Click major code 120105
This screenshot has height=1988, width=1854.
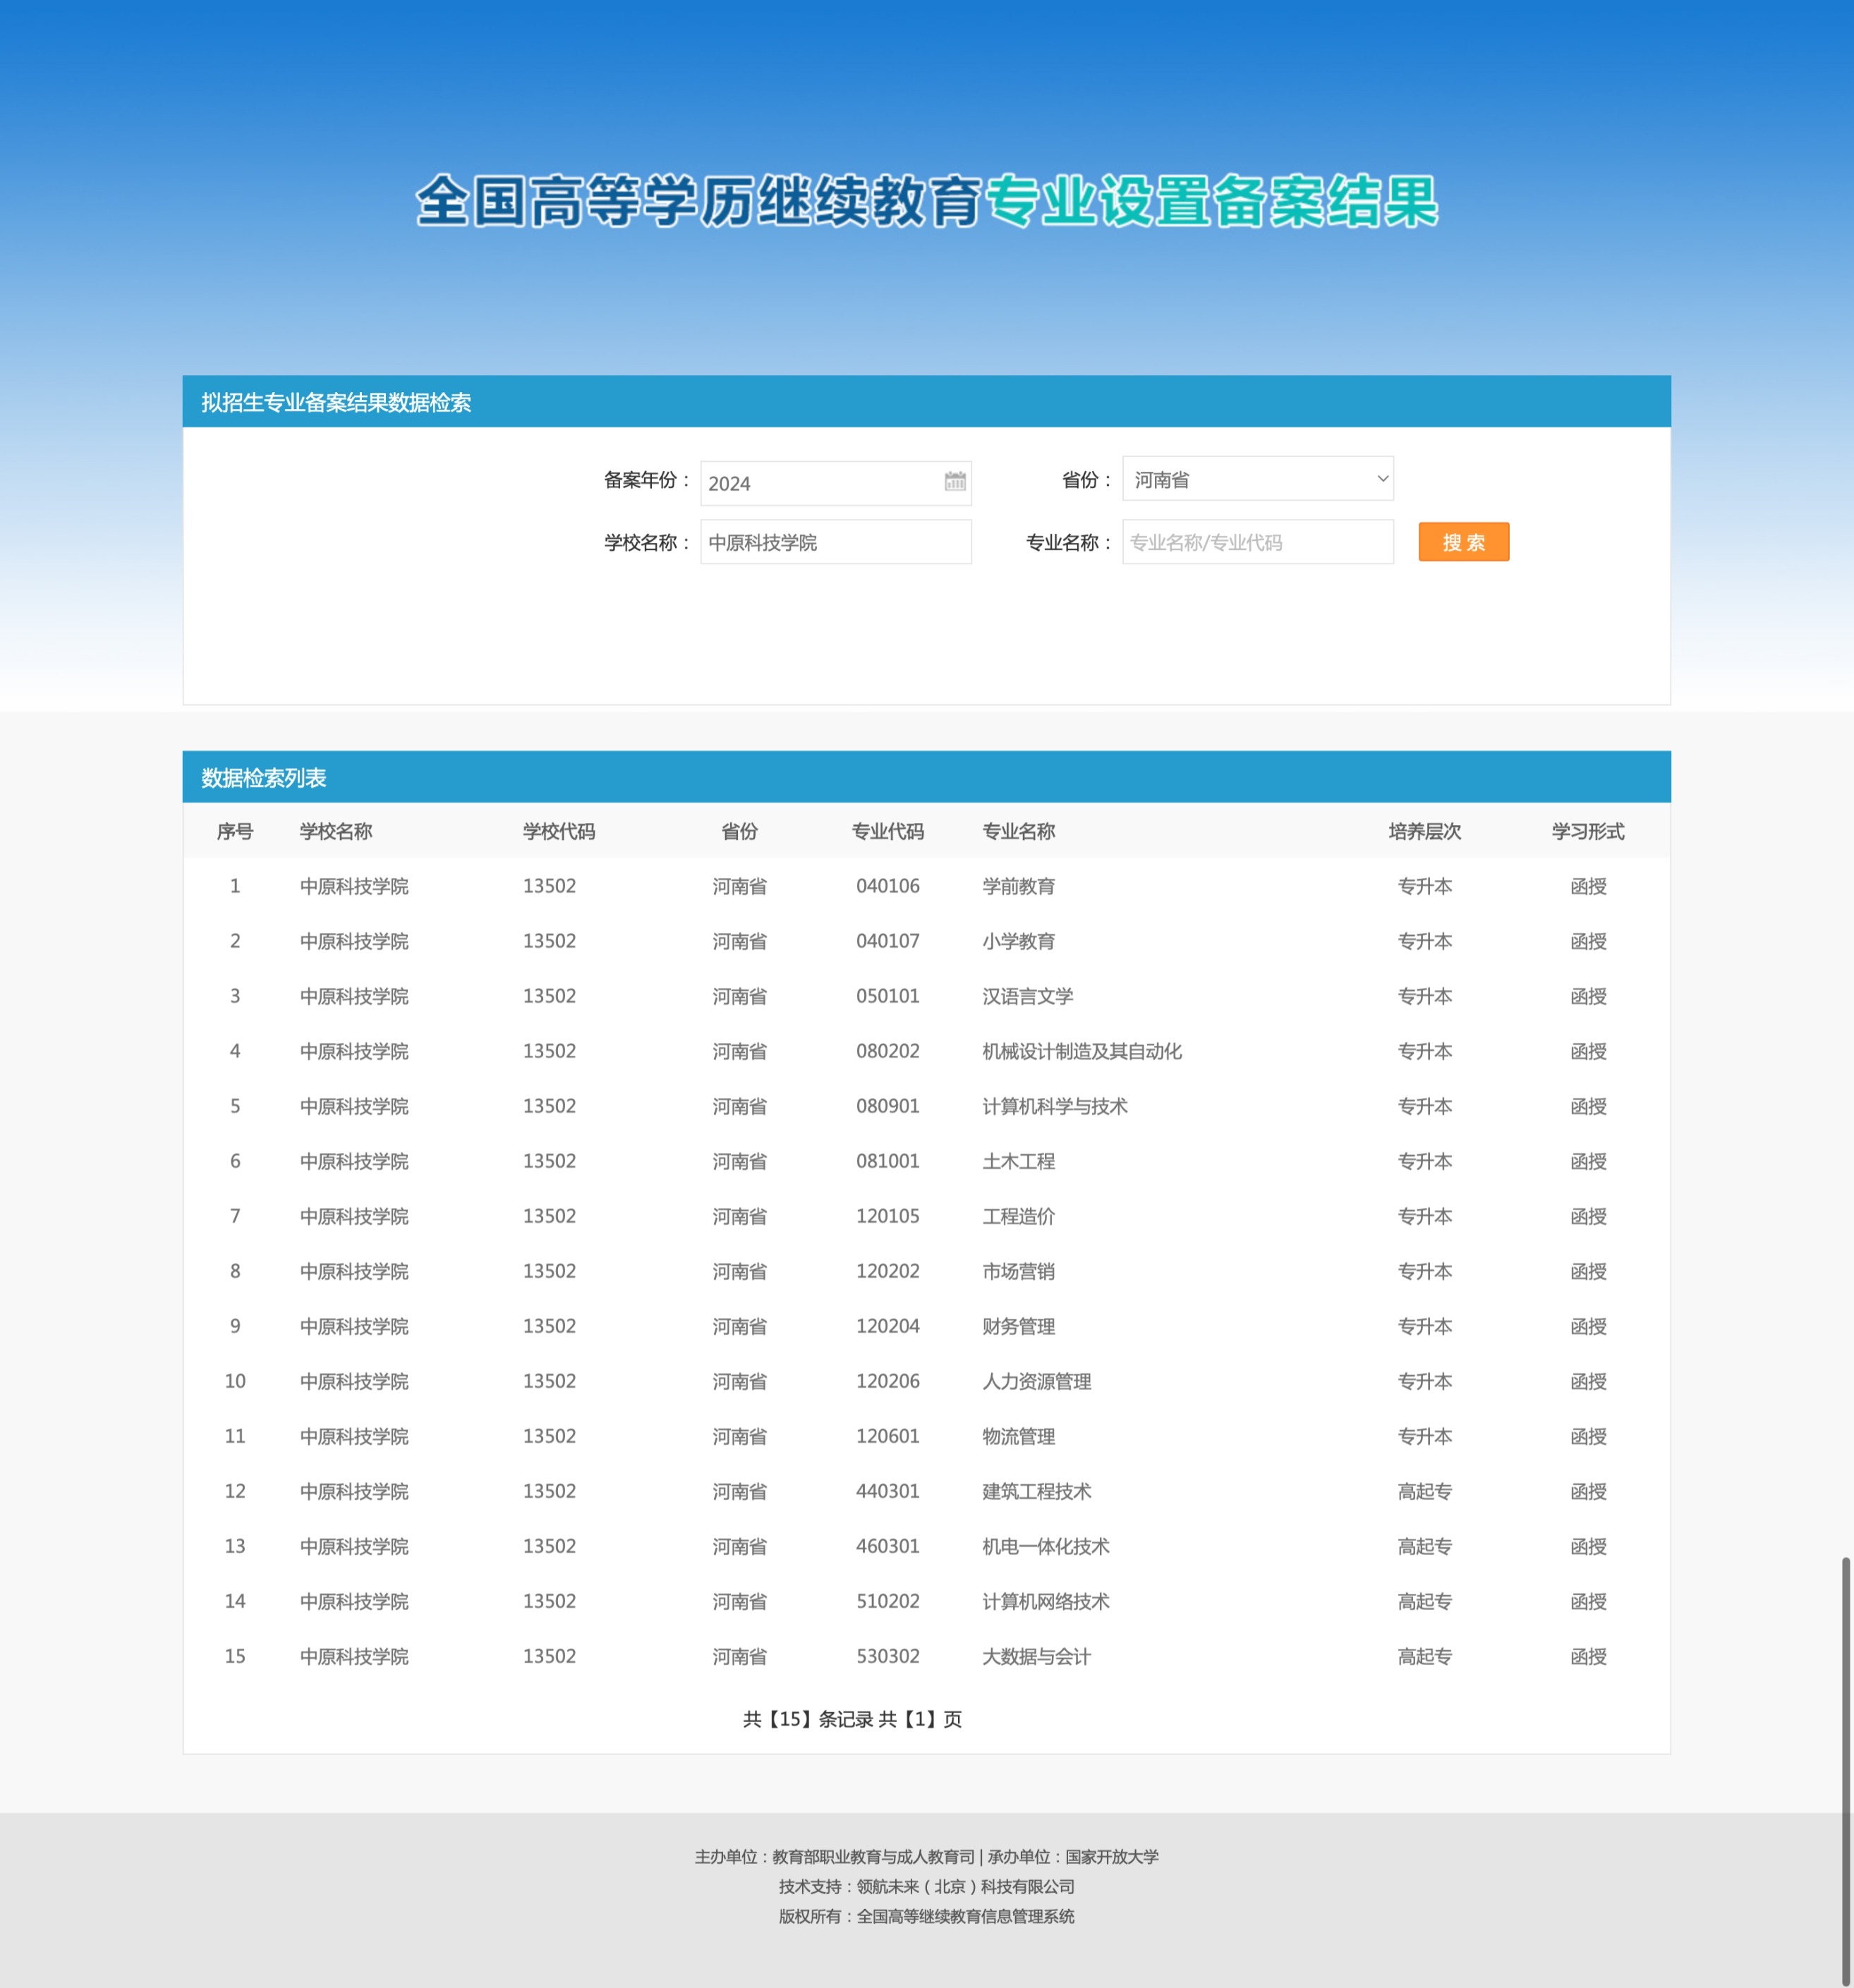887,1216
